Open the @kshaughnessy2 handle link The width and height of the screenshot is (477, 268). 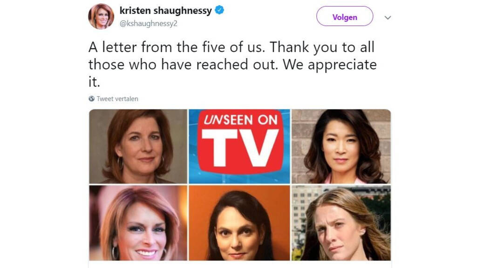149,23
